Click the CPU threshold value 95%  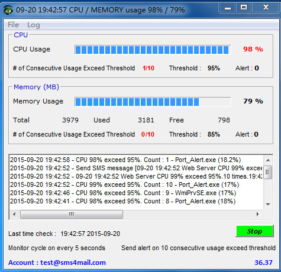[214, 68]
